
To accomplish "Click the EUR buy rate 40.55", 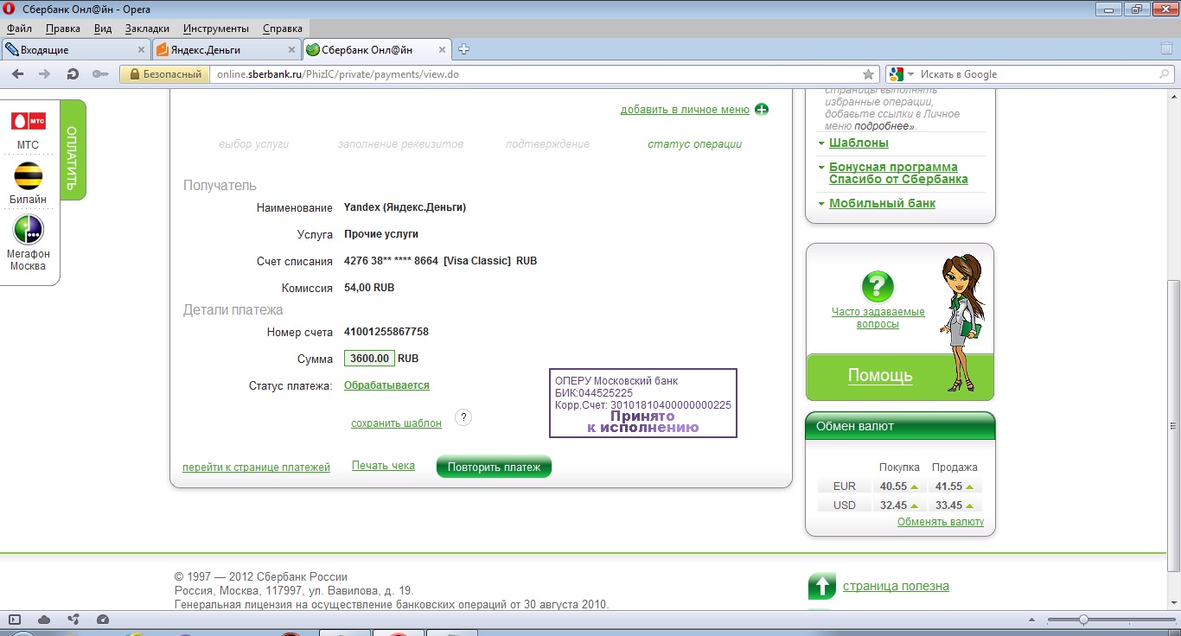I will pyautogui.click(x=893, y=487).
